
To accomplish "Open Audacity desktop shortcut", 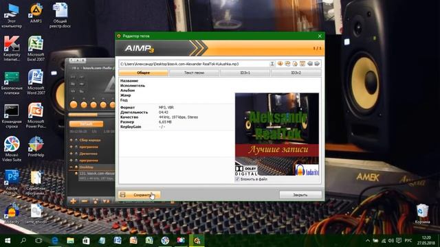I will [x=12, y=213].
